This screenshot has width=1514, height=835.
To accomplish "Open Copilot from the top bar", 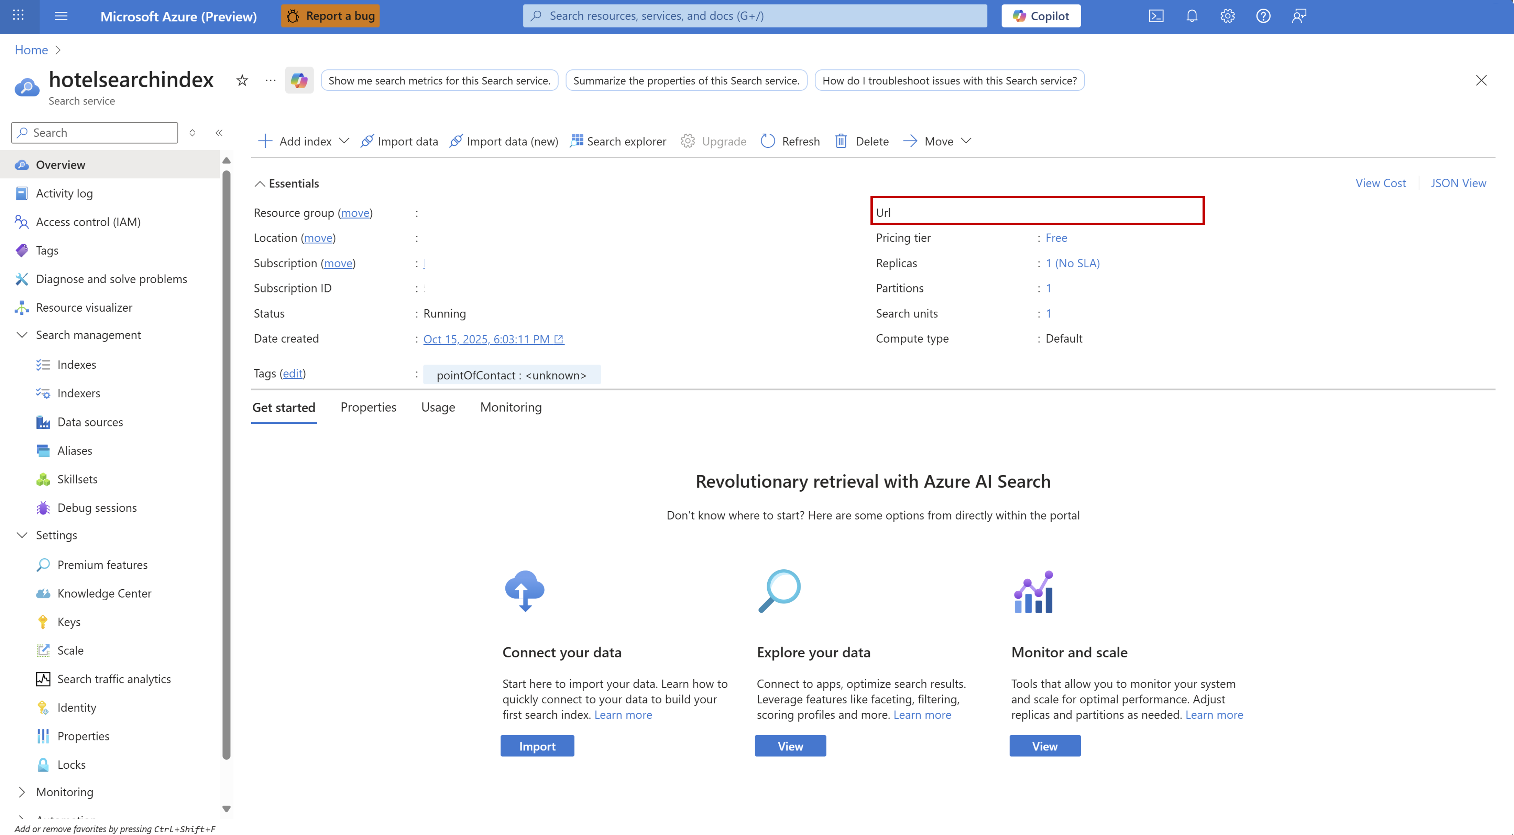I will point(1041,16).
